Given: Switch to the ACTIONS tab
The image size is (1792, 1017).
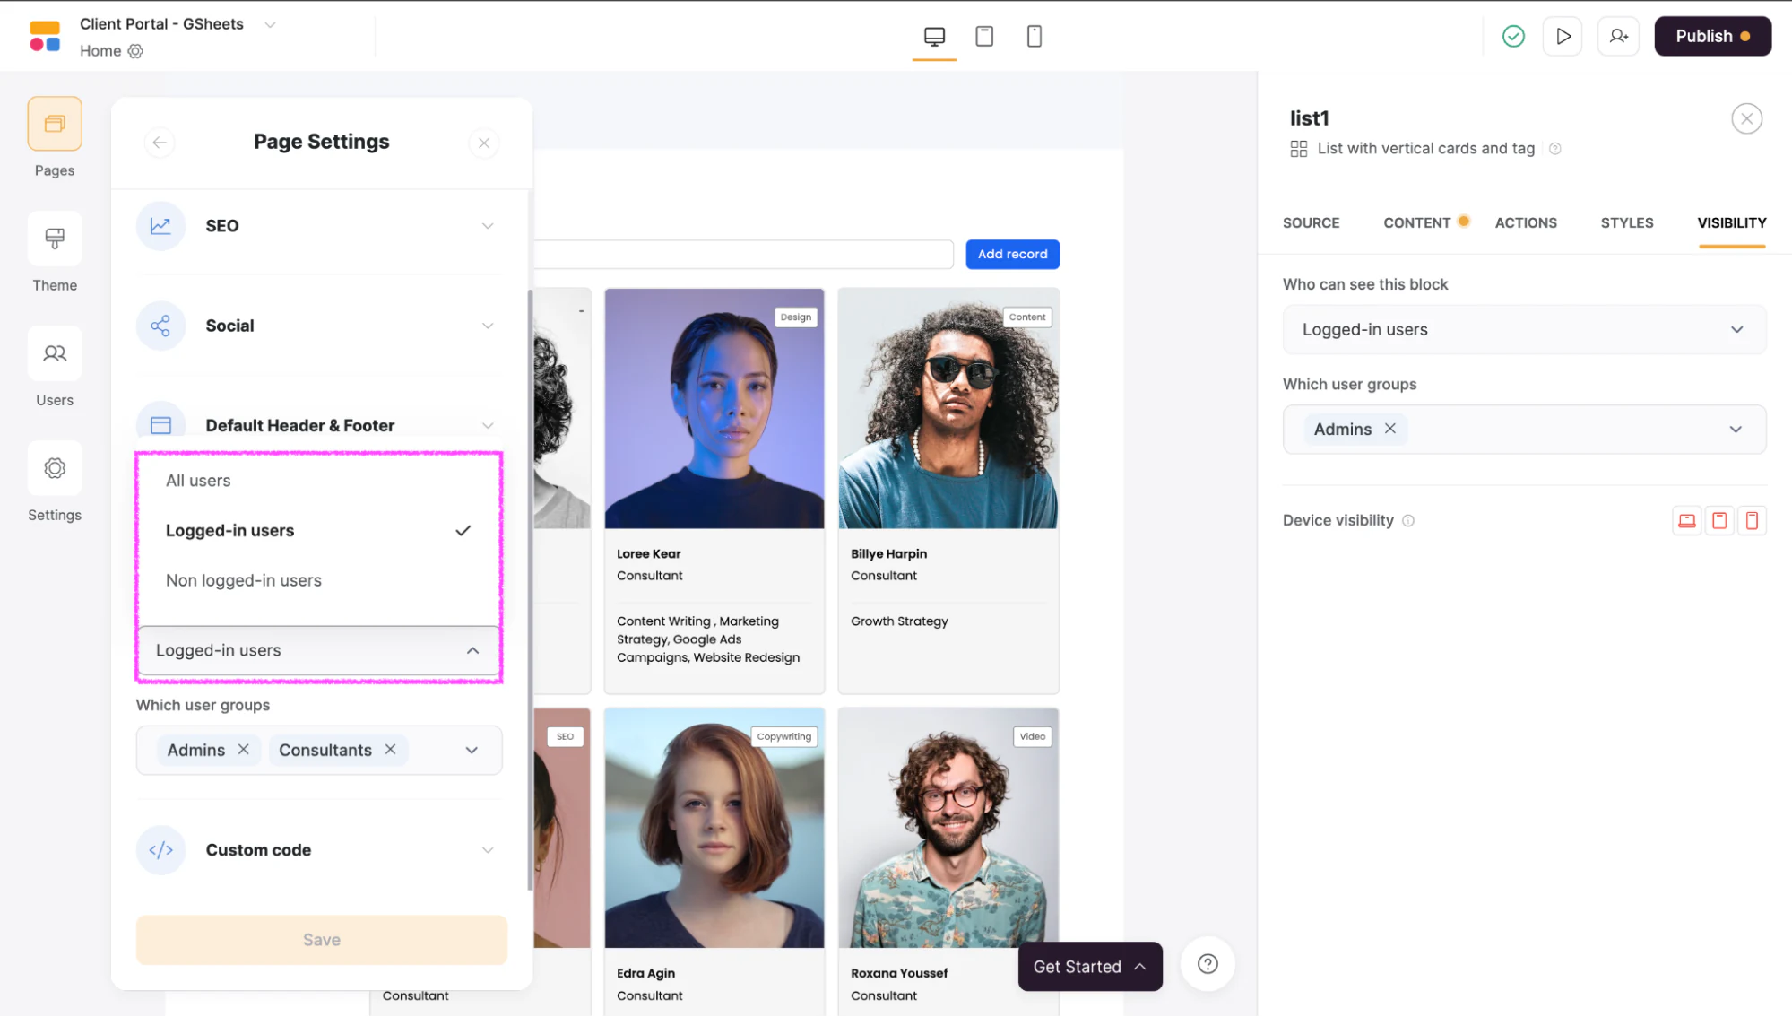Looking at the screenshot, I should click(x=1525, y=223).
